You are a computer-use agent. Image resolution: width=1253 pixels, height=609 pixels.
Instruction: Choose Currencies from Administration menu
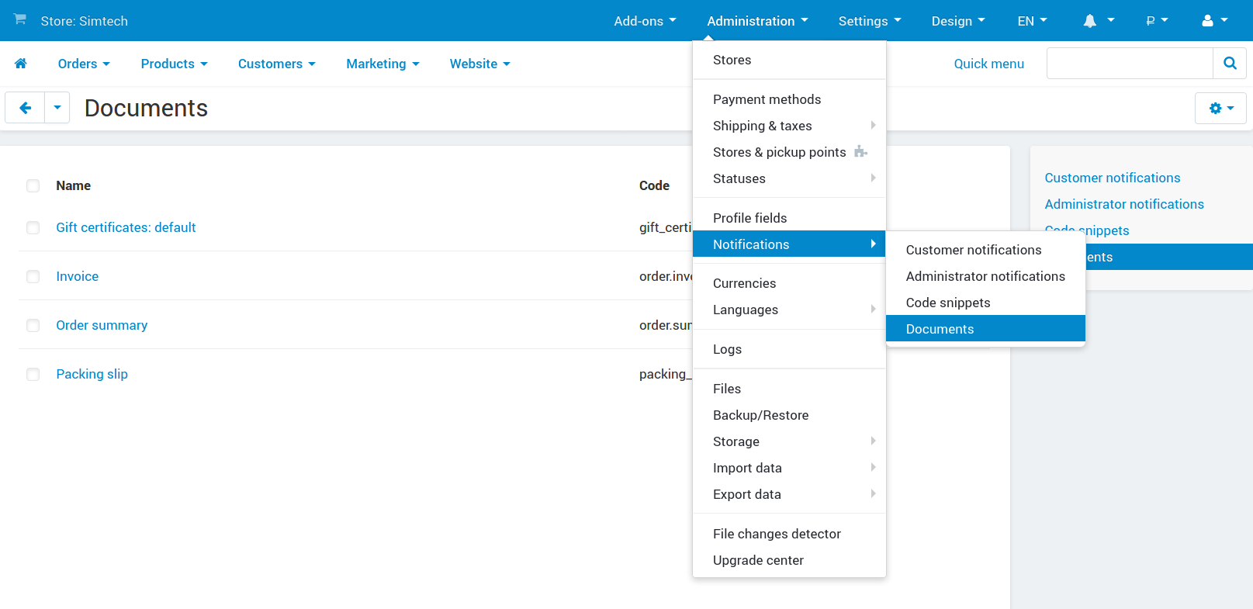tap(789, 283)
